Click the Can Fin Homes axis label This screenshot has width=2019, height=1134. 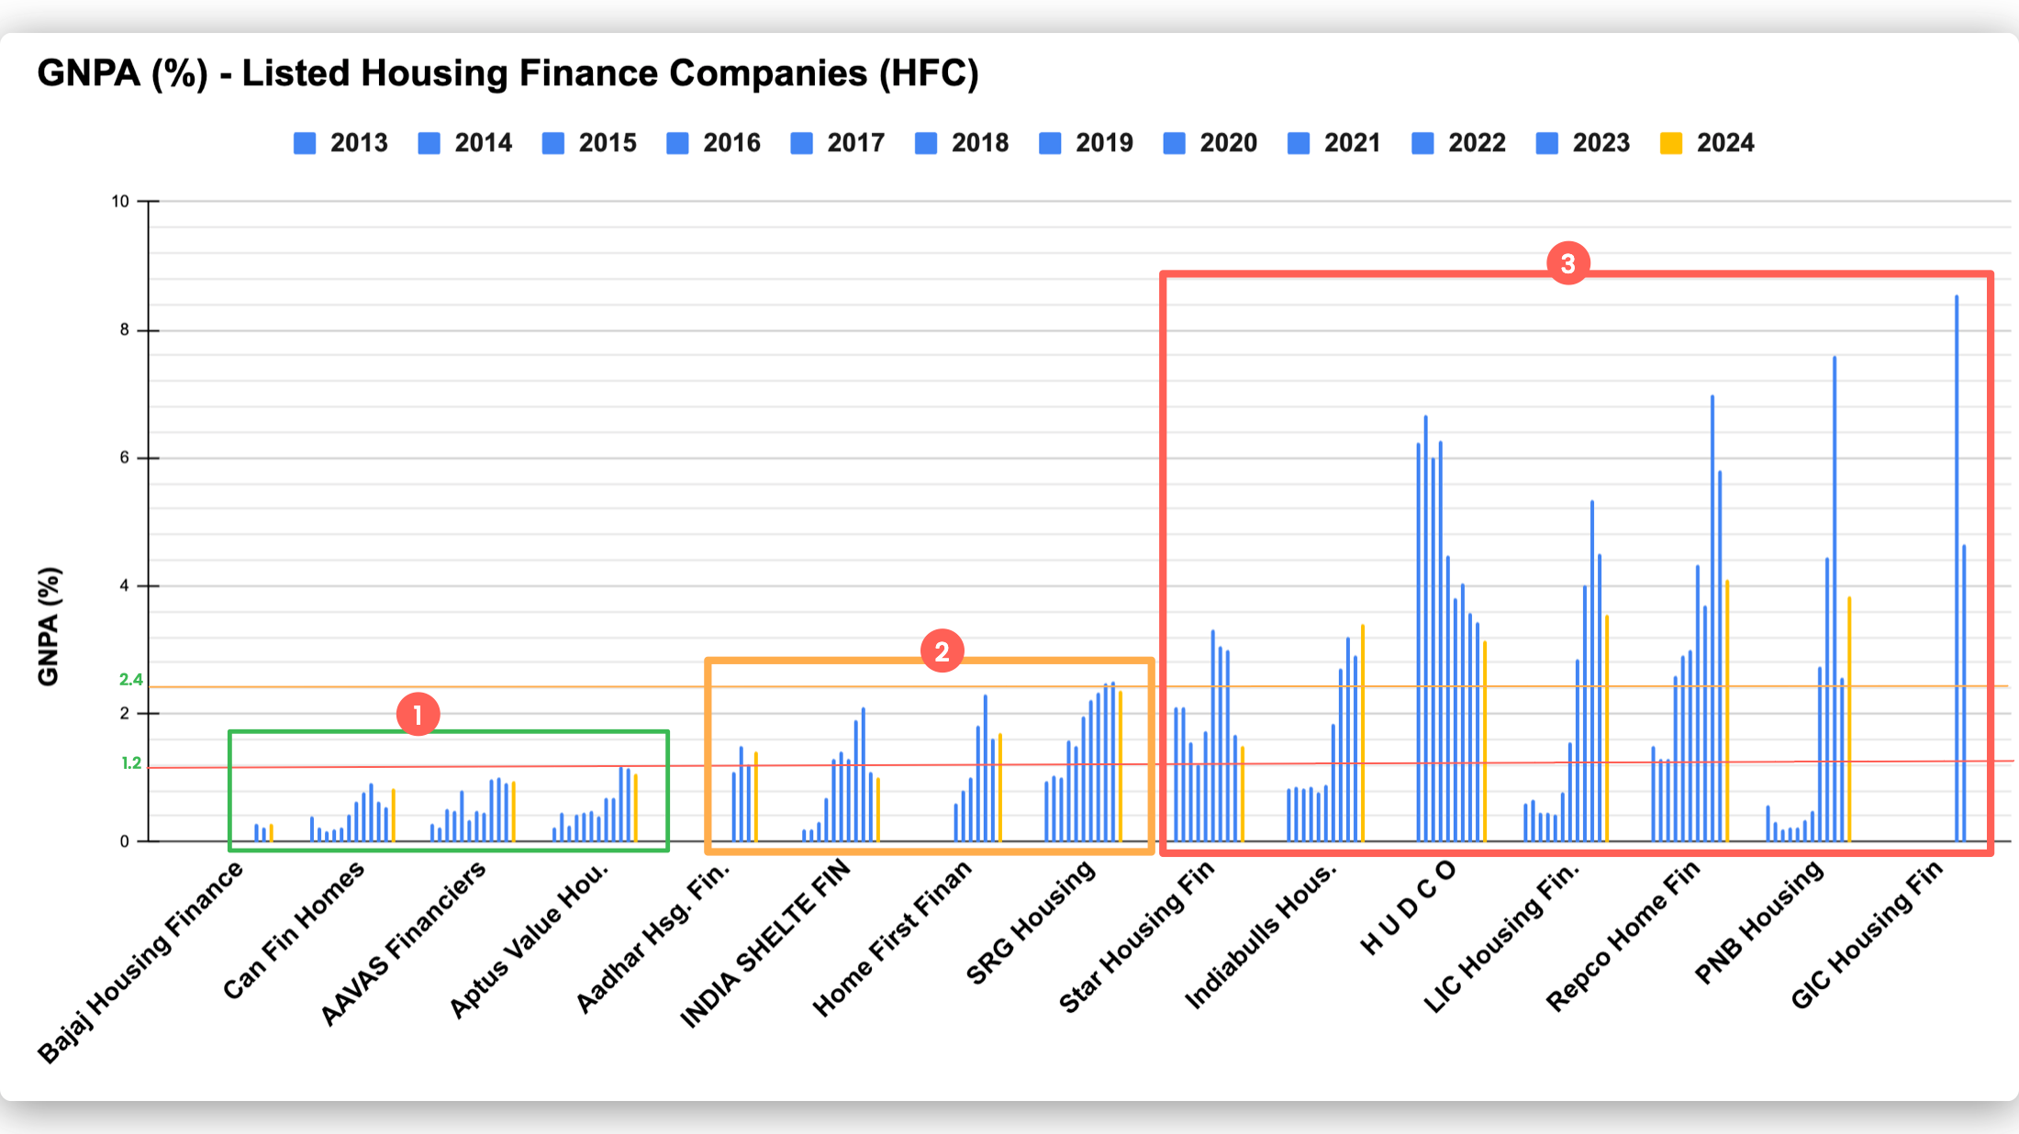click(294, 929)
